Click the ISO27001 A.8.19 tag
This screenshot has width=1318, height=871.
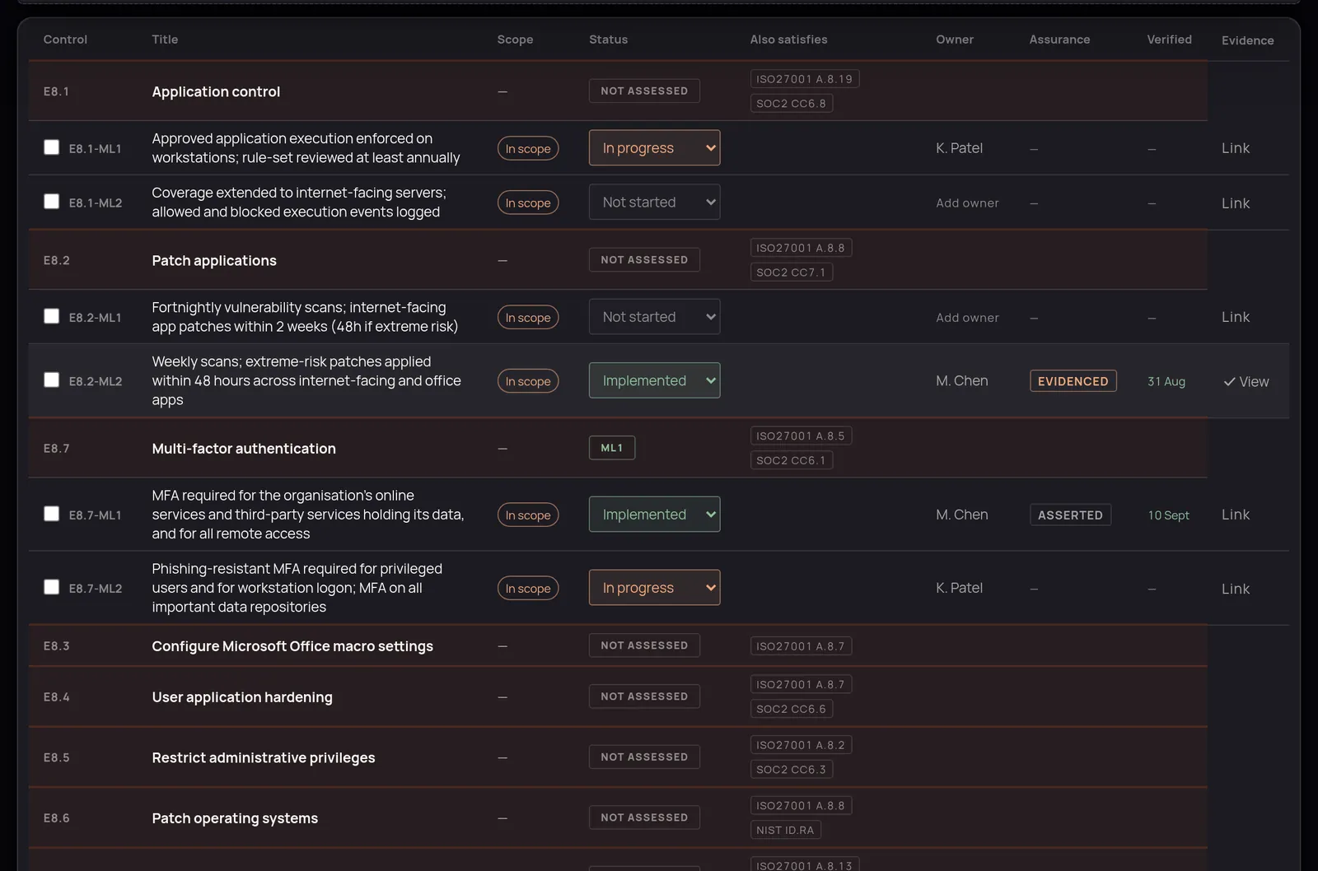coord(805,79)
